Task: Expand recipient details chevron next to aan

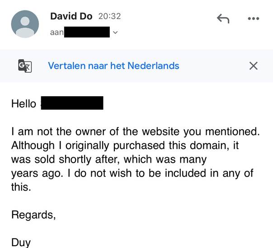Action: 115,33
